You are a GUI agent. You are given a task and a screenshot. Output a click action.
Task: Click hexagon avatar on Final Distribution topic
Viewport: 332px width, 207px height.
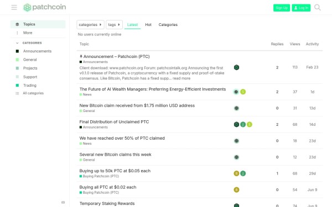coord(236,124)
